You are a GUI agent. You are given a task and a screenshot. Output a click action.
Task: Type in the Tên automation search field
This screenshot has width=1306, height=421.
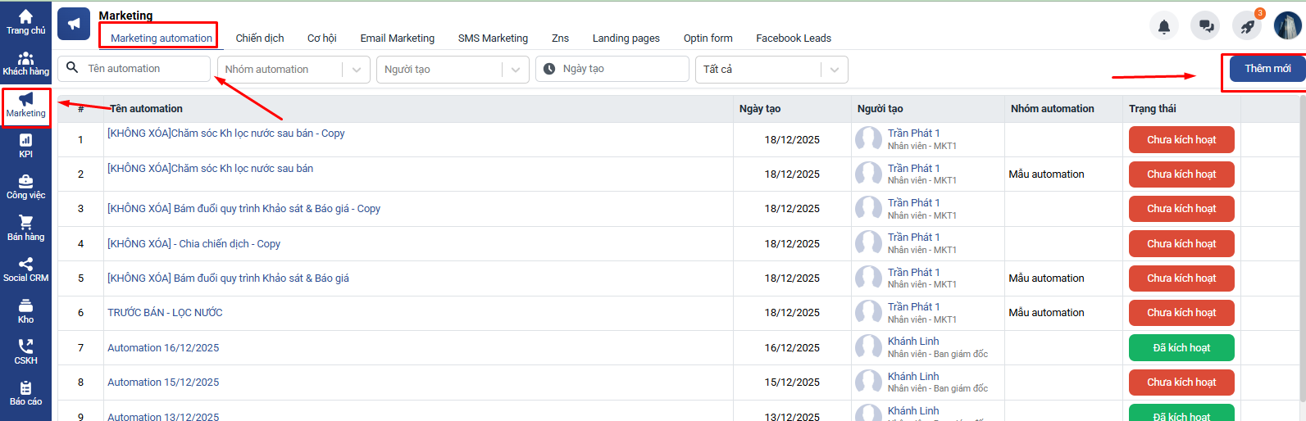pos(143,69)
